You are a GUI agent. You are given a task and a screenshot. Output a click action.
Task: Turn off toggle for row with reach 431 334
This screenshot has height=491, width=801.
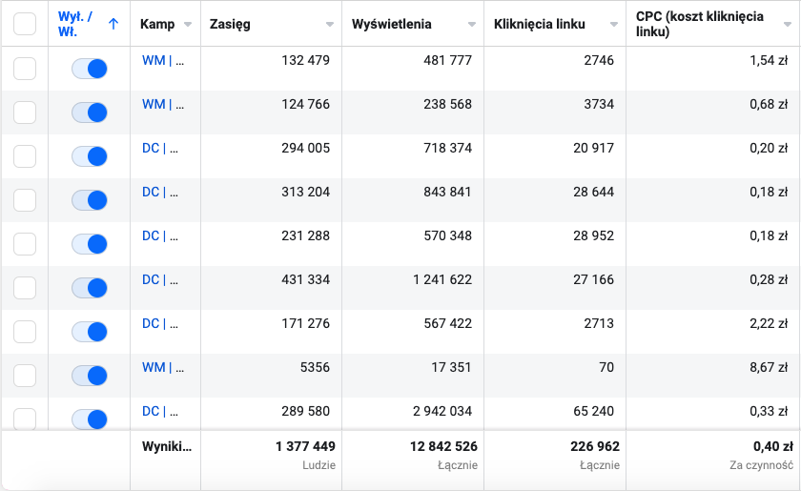(x=90, y=288)
